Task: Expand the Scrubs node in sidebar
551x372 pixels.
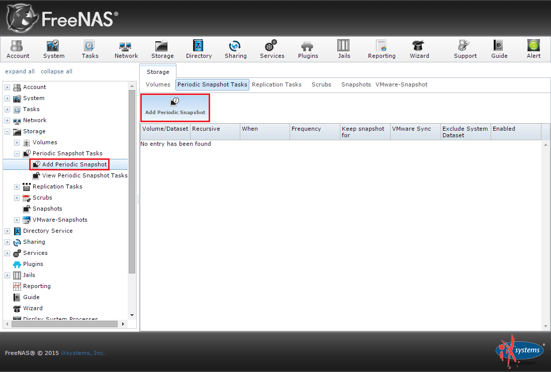Action: point(16,198)
